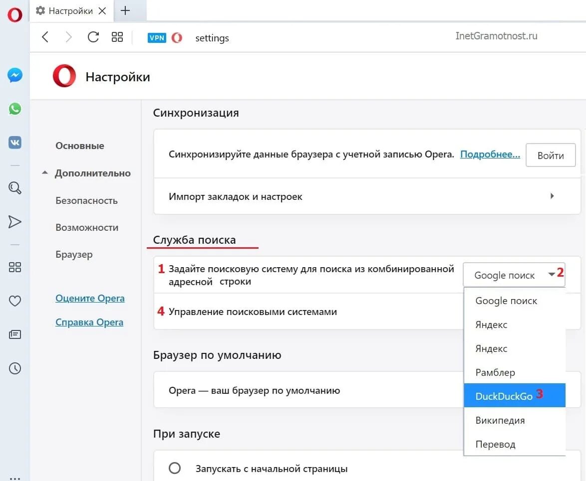Image resolution: width=586 pixels, height=481 pixels.
Task: Open the Основные settings section
Action: point(80,146)
